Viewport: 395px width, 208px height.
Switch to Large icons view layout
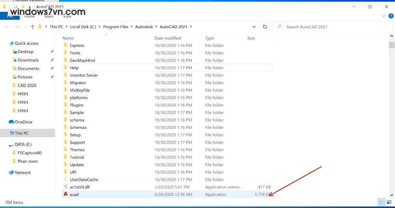[x=389, y=202]
